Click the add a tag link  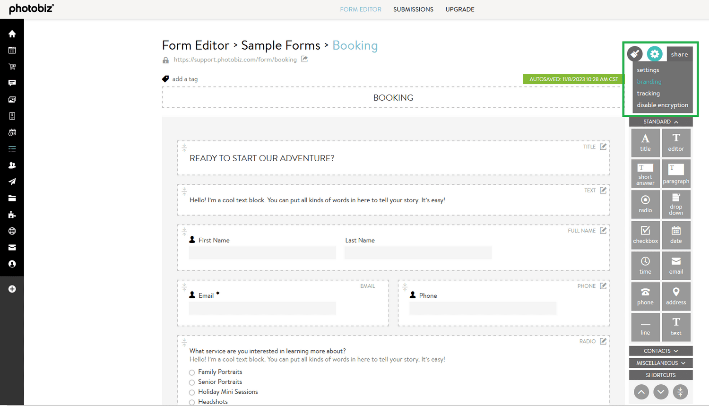(x=185, y=79)
